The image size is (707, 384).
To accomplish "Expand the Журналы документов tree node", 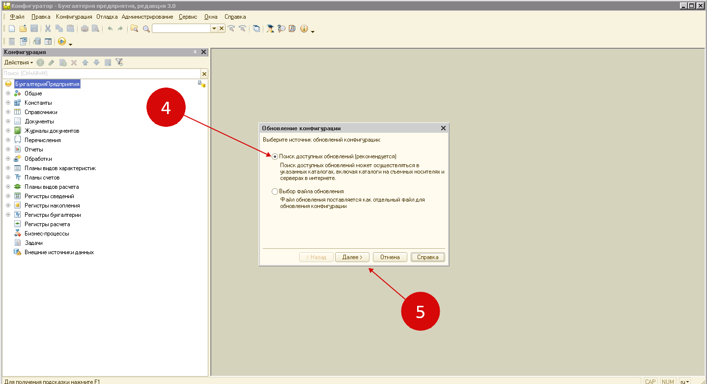I will 8,131.
